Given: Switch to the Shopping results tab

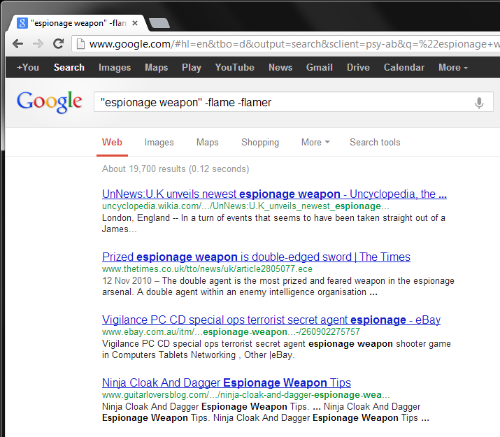Looking at the screenshot, I should [259, 142].
